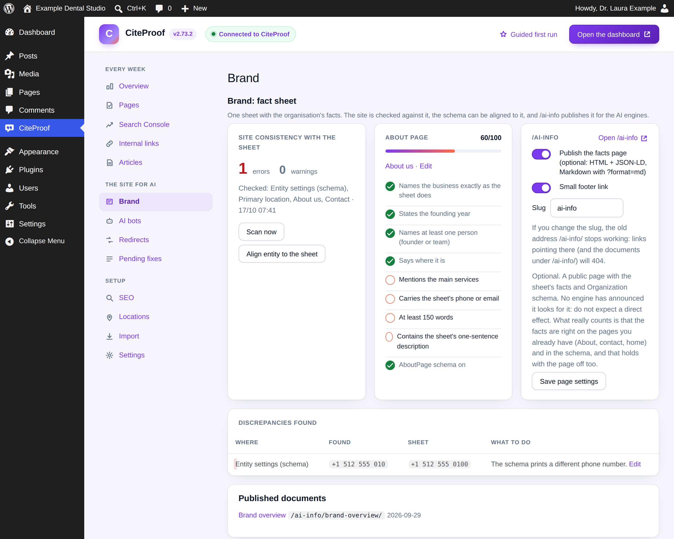Click the Redirects arrows icon

pyautogui.click(x=110, y=240)
